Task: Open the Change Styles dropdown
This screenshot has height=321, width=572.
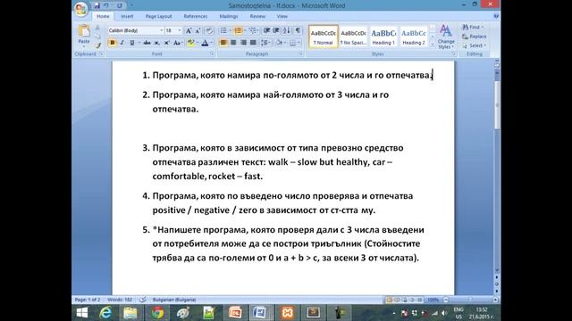Action: [446, 37]
